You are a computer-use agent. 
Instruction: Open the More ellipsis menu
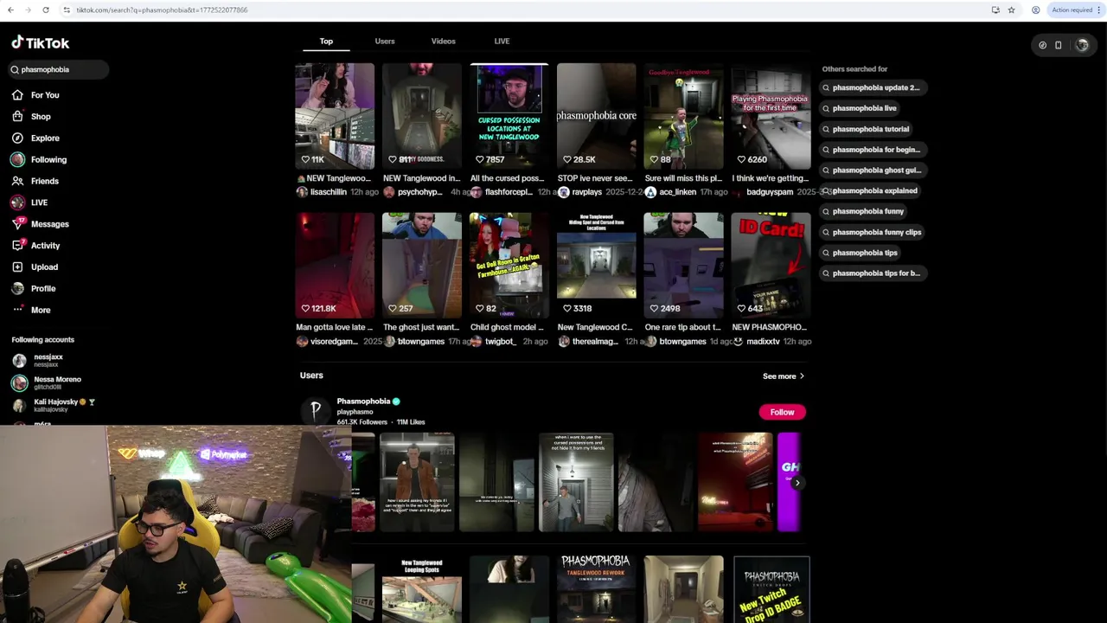pos(17,310)
